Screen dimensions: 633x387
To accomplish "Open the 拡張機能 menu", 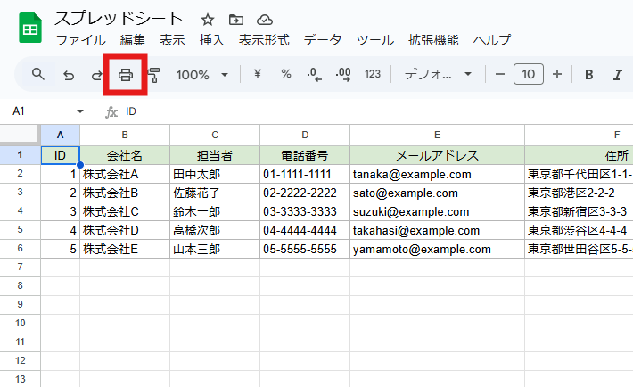I will [433, 40].
